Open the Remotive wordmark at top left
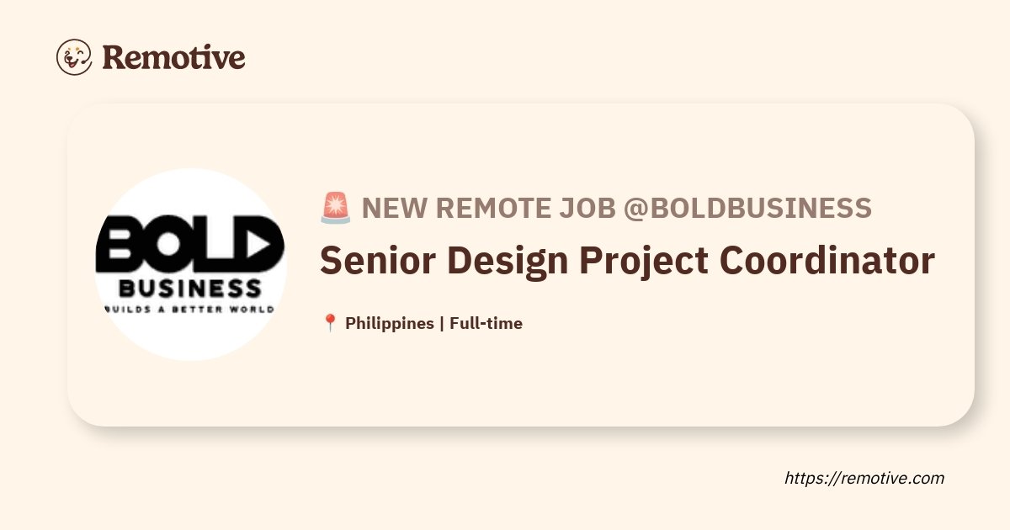Viewport: 1010px width, 530px height. pyautogui.click(x=173, y=57)
